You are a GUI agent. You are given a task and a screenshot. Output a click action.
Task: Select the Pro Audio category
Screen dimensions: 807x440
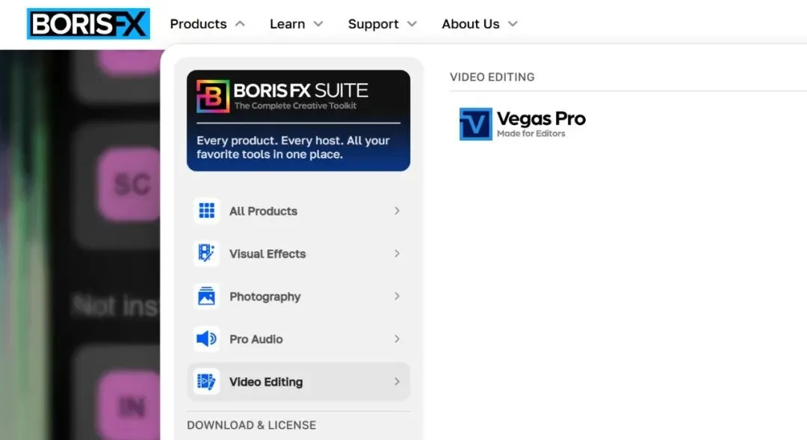pyautogui.click(x=298, y=339)
